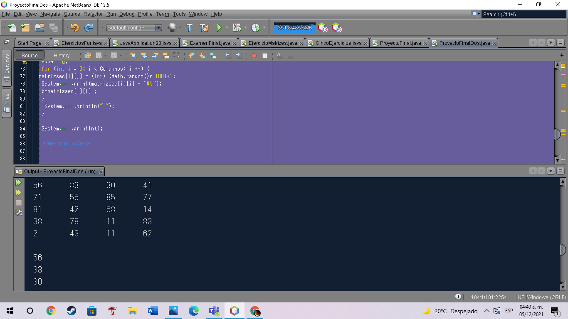
Task: Click the Save All toolbar icon
Action: (54, 28)
